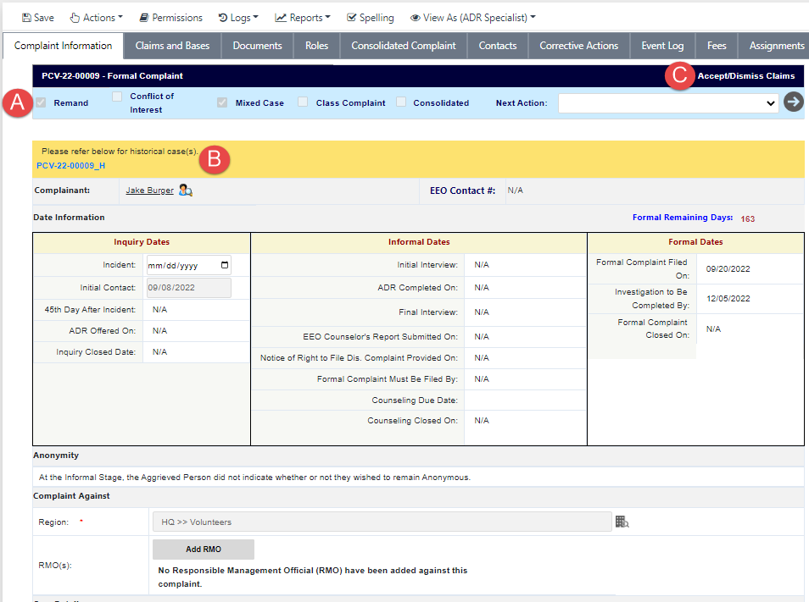Image resolution: width=809 pixels, height=602 pixels.
Task: Click the Next Action go arrow button
Action: [794, 102]
